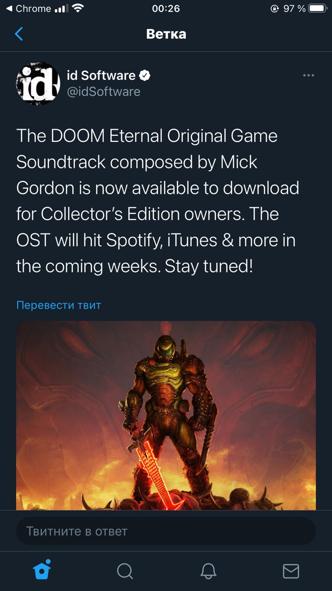Tap the id Software display name
Screen dimensions: 332x591
[101, 75]
